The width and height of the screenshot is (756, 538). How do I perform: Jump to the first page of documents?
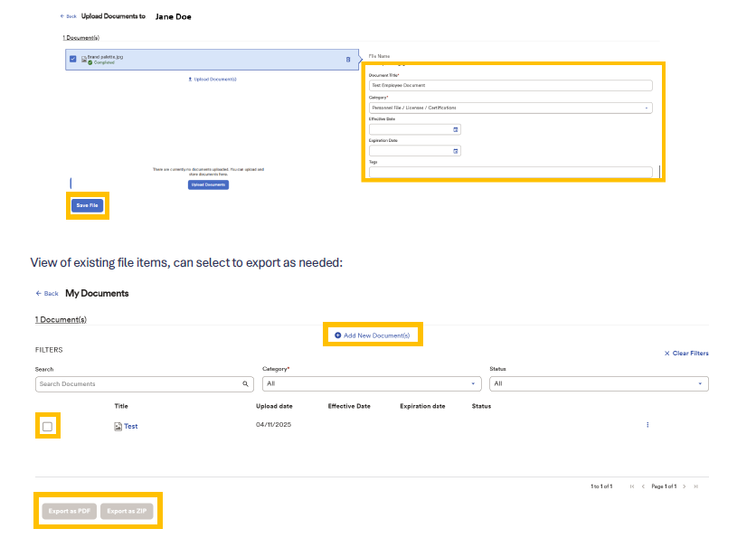pos(631,486)
